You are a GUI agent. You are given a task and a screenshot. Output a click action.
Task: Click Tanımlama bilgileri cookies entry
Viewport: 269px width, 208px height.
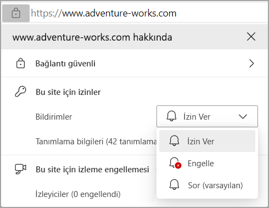pyautogui.click(x=96, y=142)
